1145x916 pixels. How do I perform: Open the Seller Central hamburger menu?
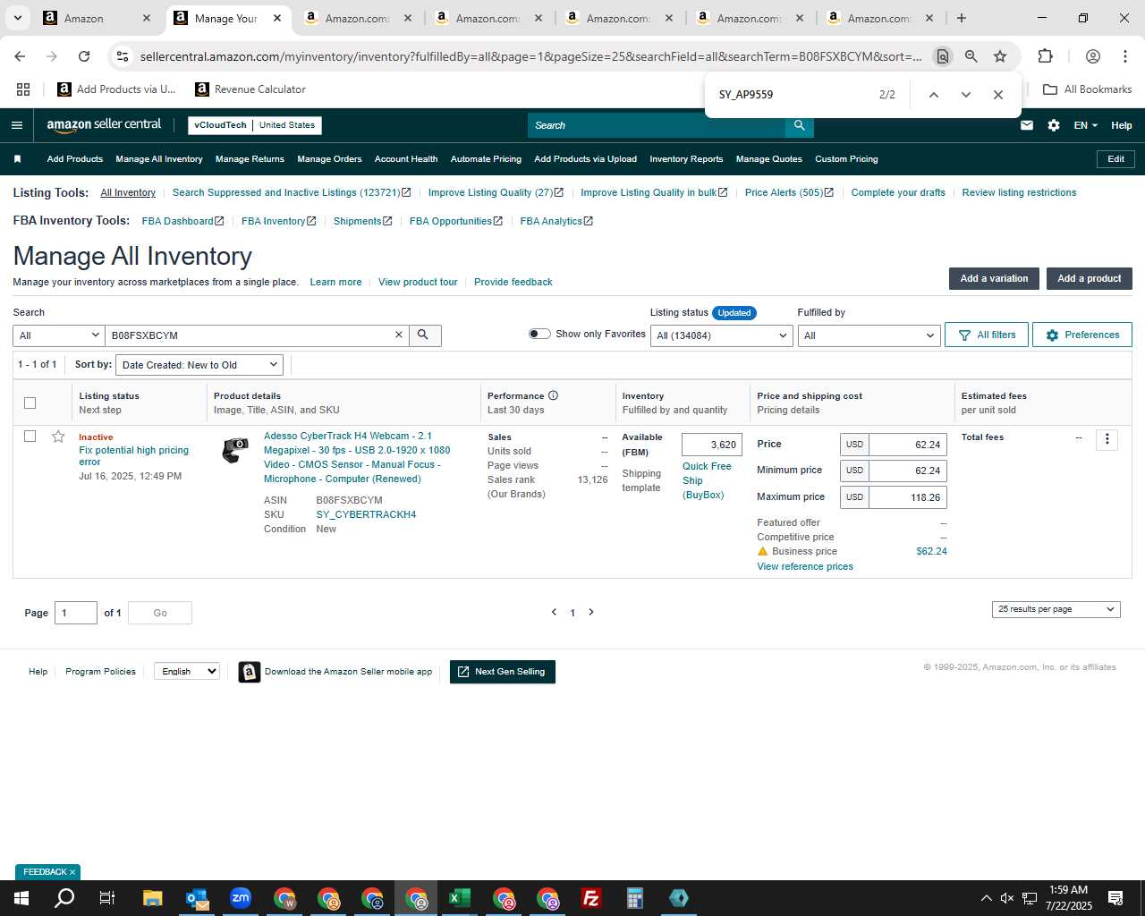tap(16, 125)
